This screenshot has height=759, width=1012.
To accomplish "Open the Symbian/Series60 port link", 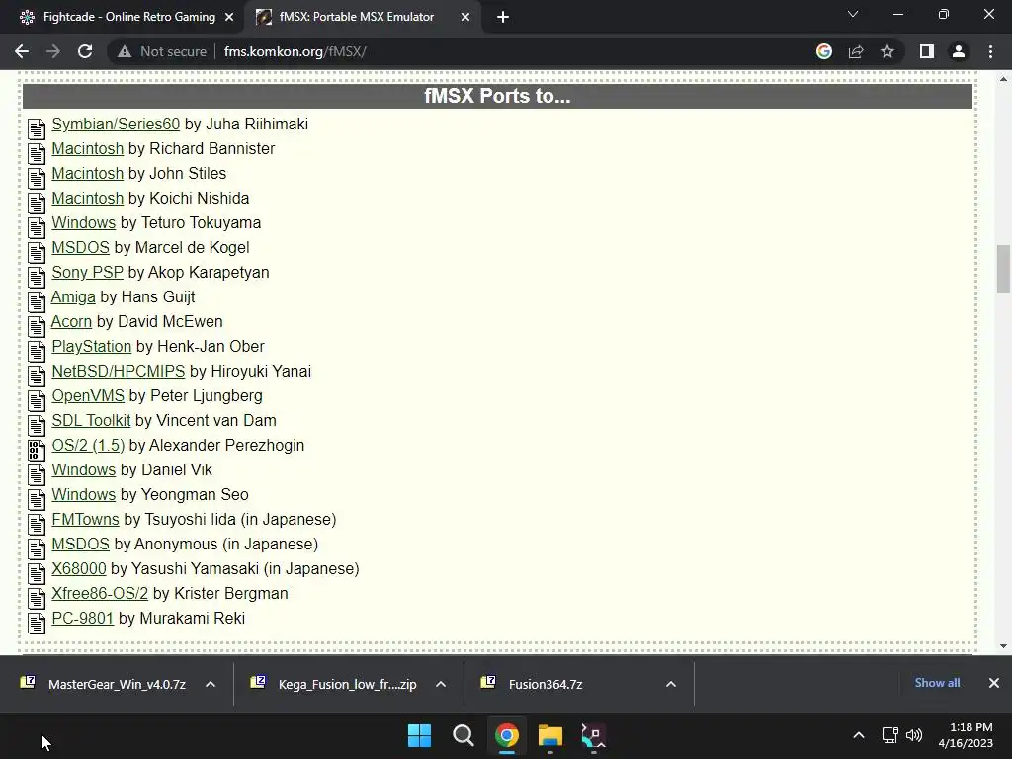I will 116,124.
